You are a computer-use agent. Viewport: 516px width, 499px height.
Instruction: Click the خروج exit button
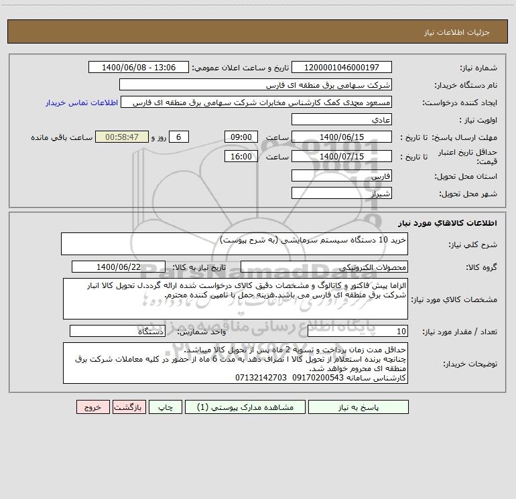[x=92, y=407]
